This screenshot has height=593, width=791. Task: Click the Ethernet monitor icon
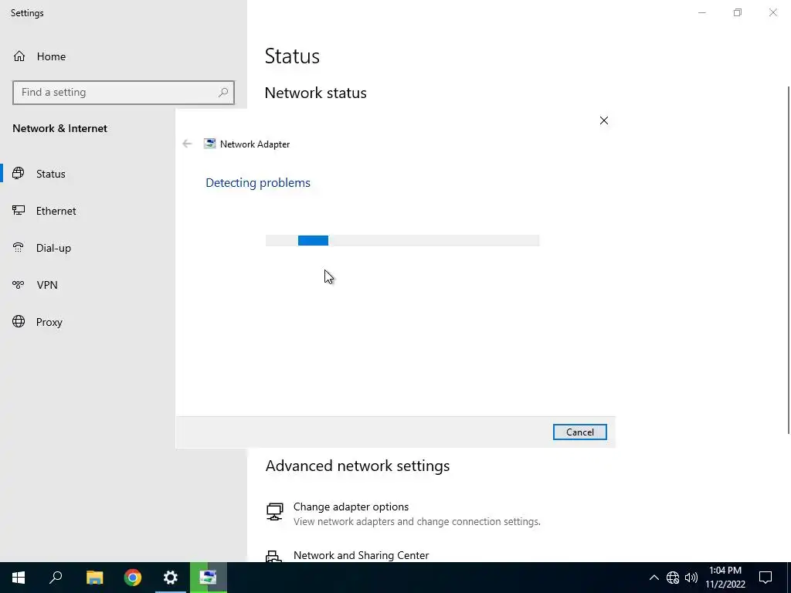[x=19, y=210]
